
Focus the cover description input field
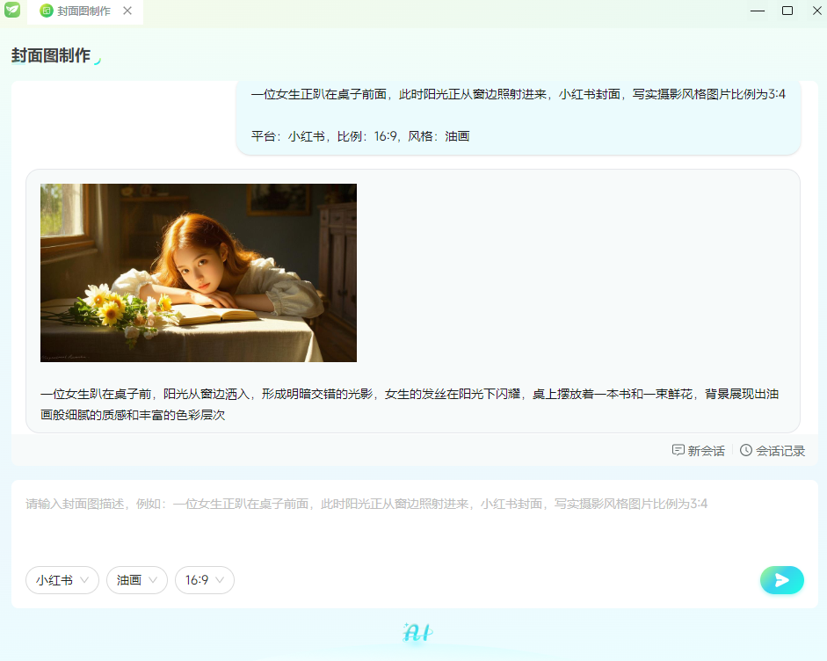click(414, 522)
